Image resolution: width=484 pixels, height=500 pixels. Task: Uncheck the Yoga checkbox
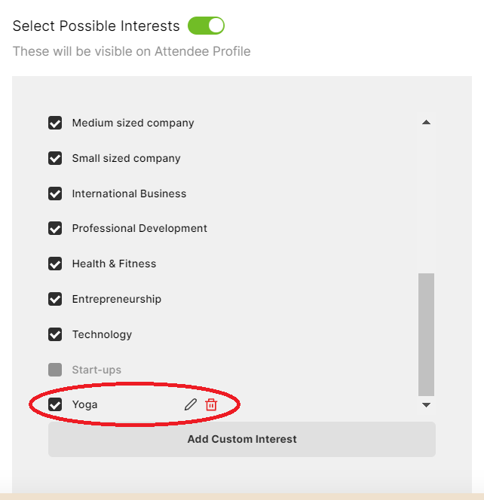[x=55, y=404]
